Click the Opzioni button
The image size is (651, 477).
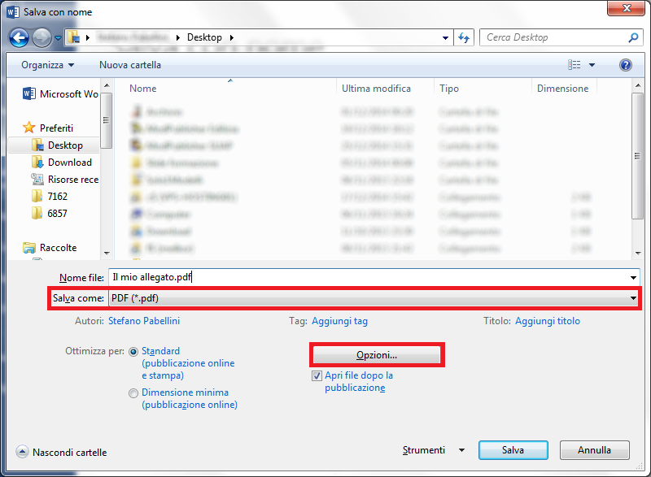[x=377, y=355]
